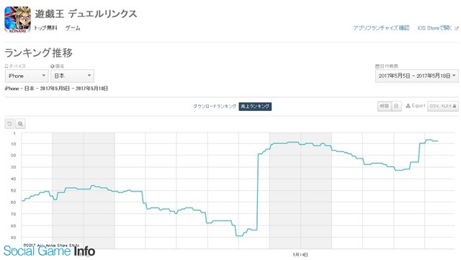Click the 5月14日 date marker on the axis
This screenshot has height=260, width=461.
point(300,254)
